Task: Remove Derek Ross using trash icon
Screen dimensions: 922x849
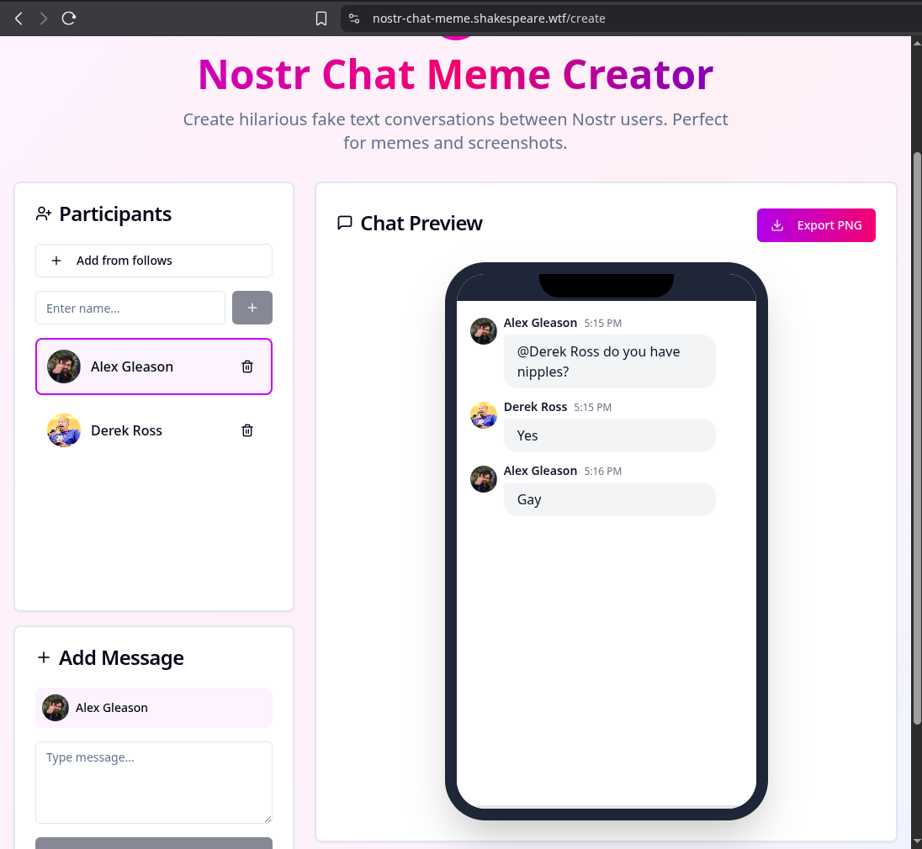Action: [x=247, y=430]
